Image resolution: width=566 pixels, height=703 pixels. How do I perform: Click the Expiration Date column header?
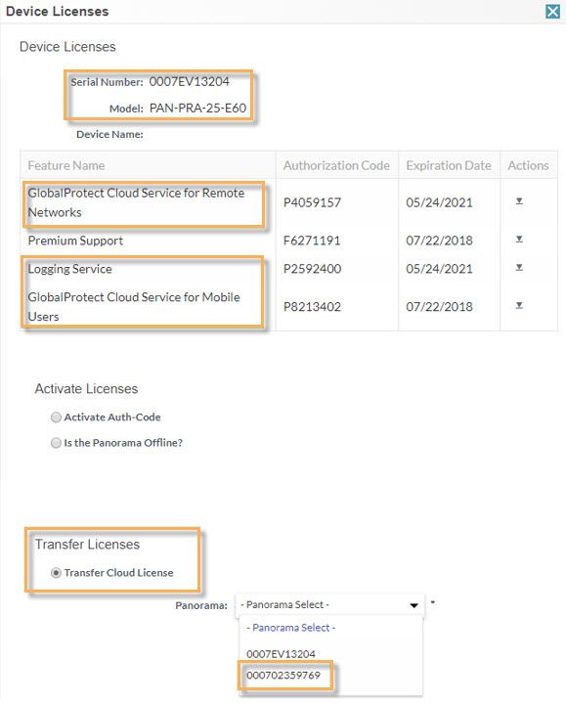coord(449,165)
